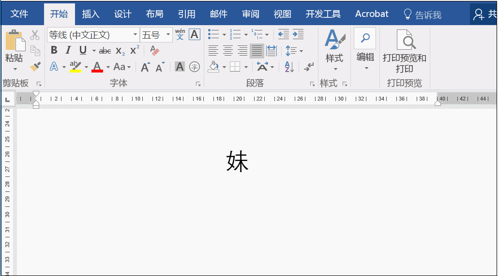Expand font color dropdown arrow
The width and height of the screenshot is (498, 276).
[x=108, y=67]
